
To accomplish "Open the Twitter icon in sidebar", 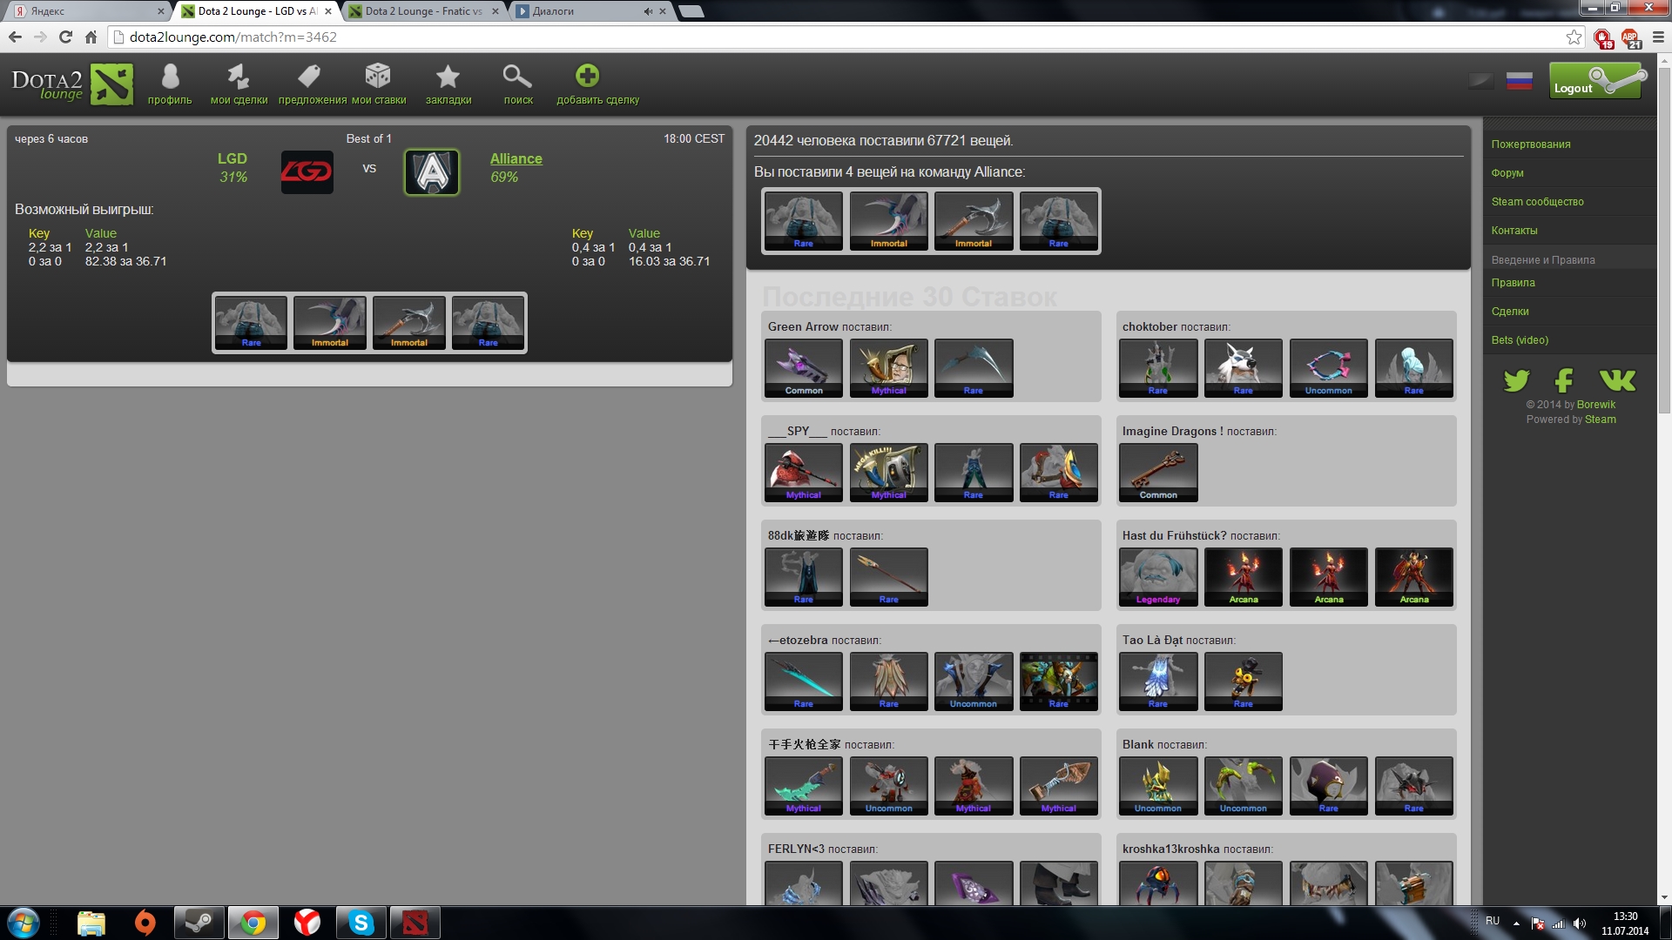I will [1516, 380].
